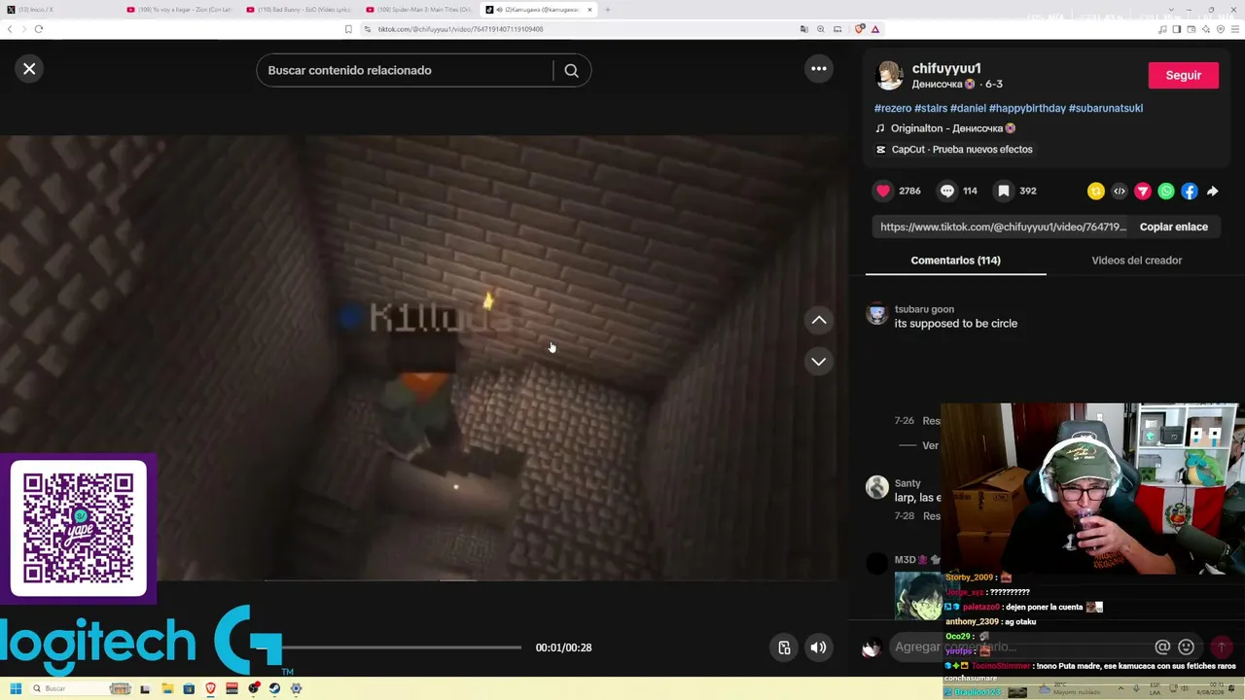
Task: Click the comment 'its supposed to be circle'
Action: (x=956, y=324)
